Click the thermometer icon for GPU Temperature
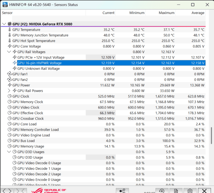 (10, 30)
